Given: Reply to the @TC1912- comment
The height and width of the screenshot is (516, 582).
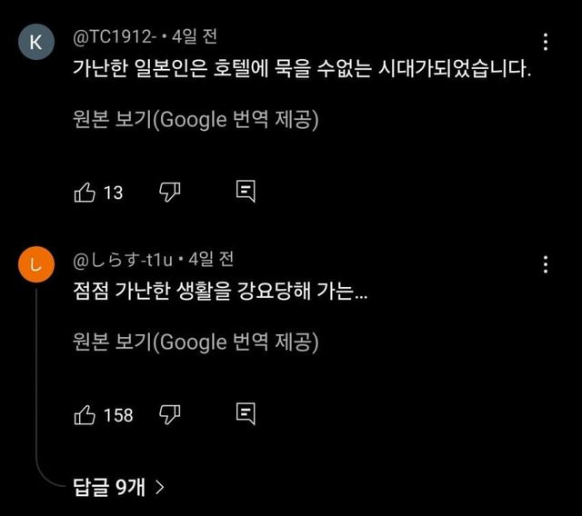Looking at the screenshot, I should 245,192.
